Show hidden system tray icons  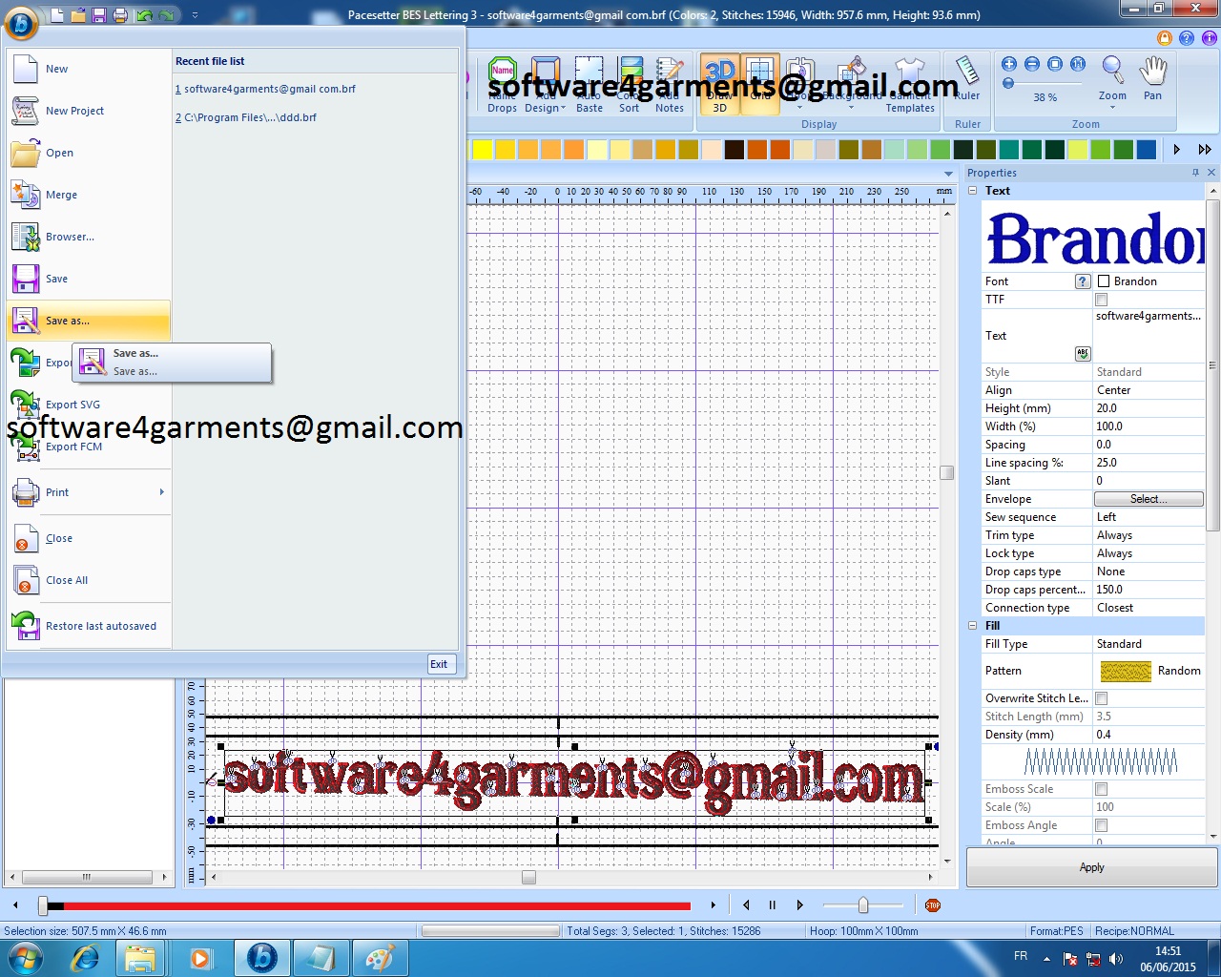(1046, 959)
